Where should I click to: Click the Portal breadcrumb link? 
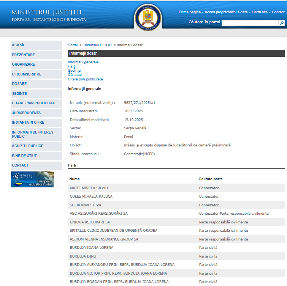[x=73, y=45]
